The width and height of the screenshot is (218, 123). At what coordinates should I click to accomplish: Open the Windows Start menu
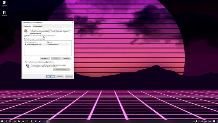click(2, 121)
